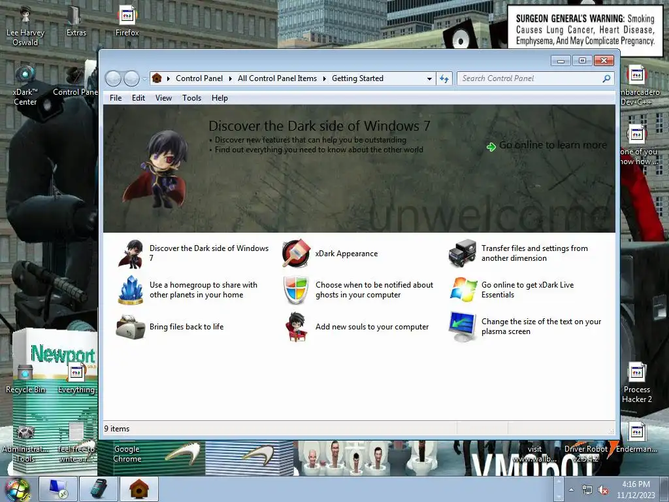Click the calculator taskbar icon

click(99, 489)
